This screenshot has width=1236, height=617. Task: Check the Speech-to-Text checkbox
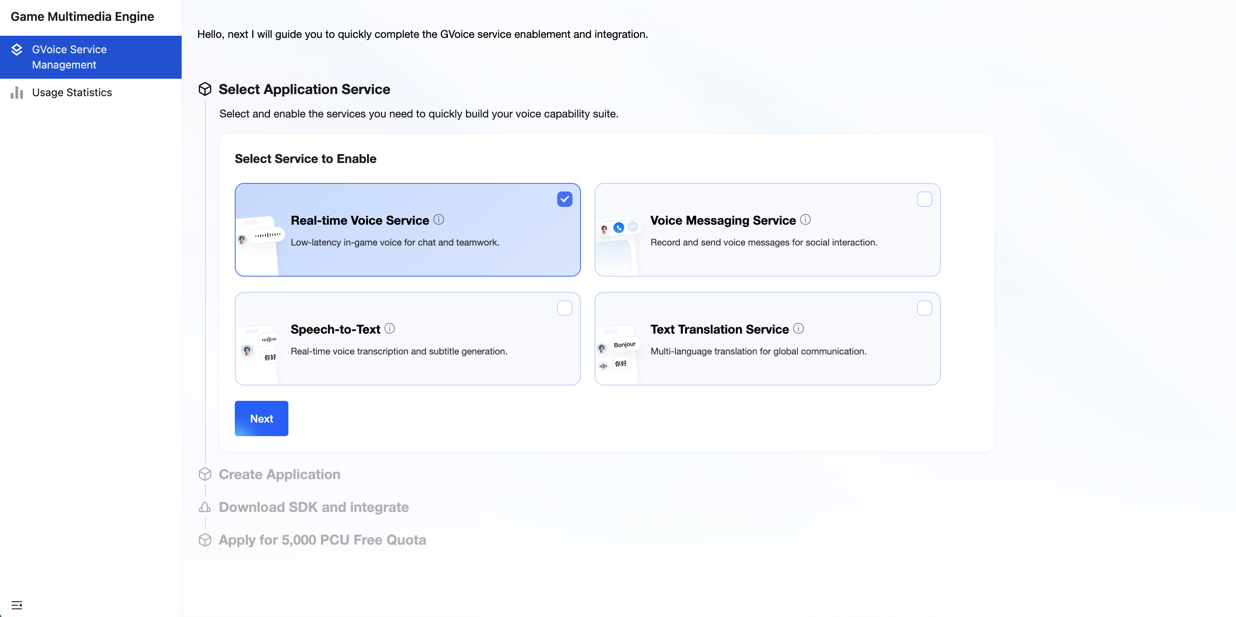(x=564, y=308)
